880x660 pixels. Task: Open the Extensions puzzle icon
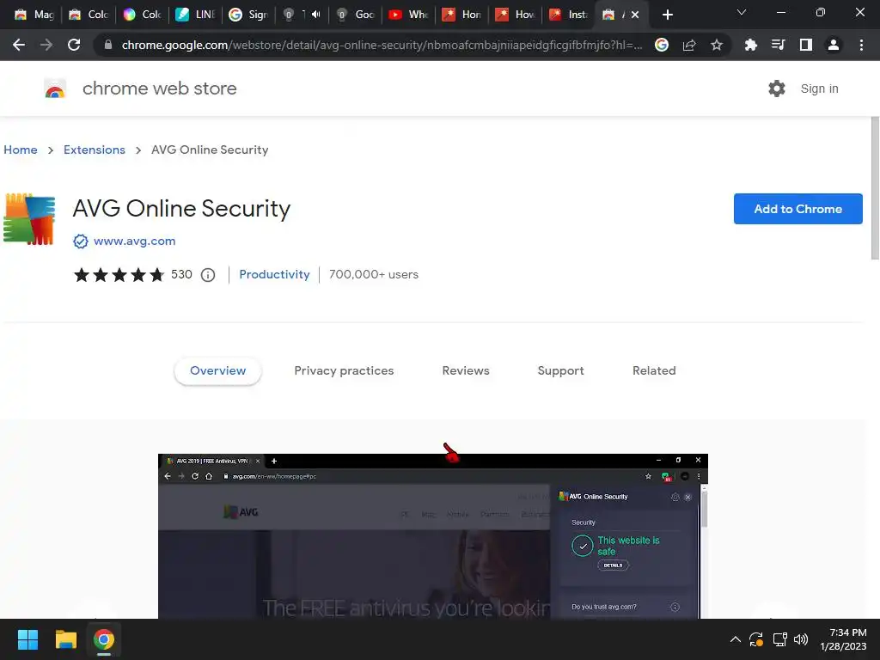[750, 45]
